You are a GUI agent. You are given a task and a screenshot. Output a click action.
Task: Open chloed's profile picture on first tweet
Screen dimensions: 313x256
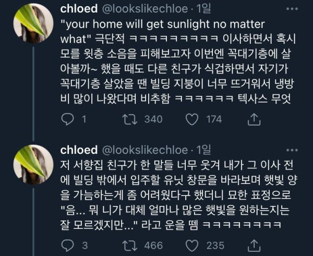click(x=33, y=23)
